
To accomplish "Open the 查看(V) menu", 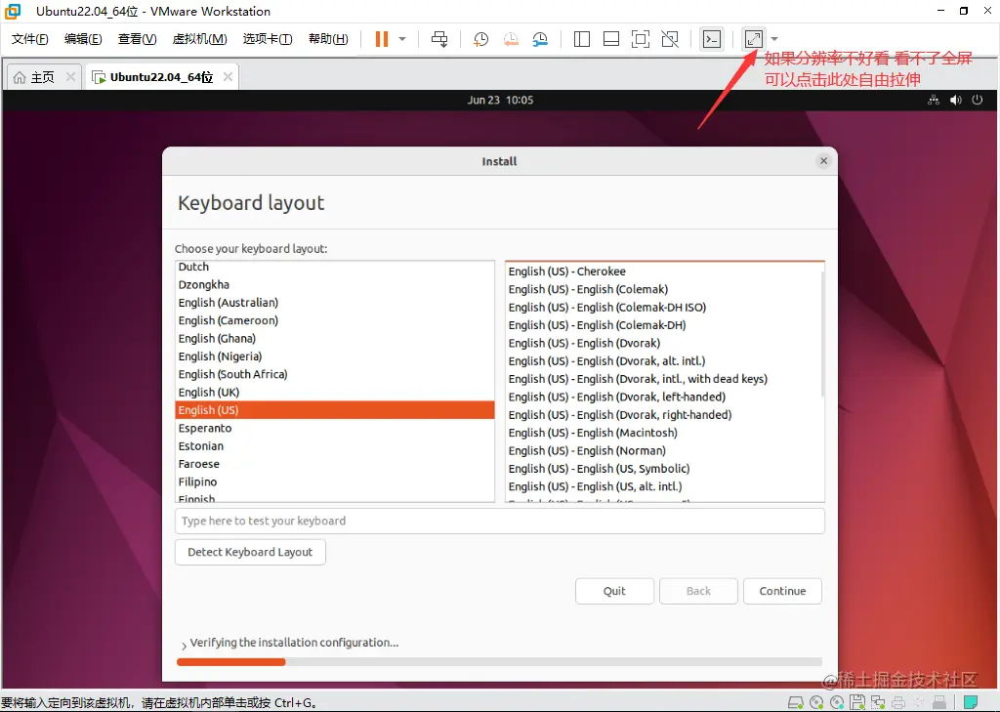I will coord(137,39).
